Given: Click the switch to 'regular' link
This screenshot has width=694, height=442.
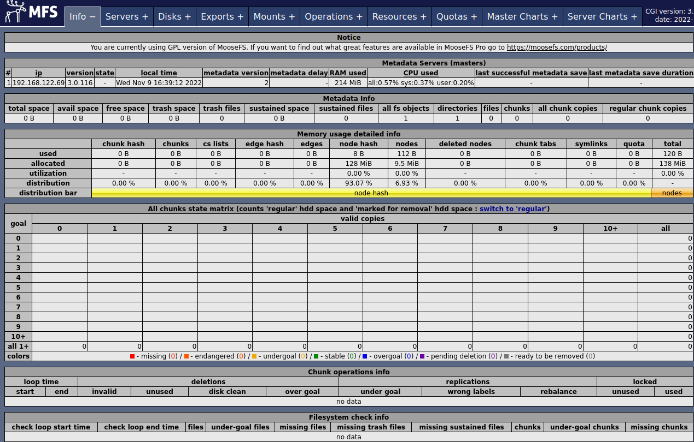Looking at the screenshot, I should (514, 209).
